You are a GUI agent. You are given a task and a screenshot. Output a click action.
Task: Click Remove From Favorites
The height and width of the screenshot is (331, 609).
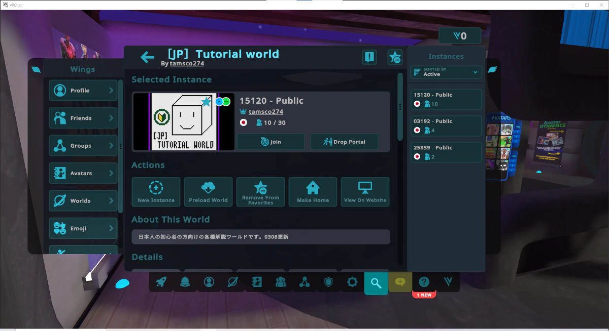pos(260,192)
